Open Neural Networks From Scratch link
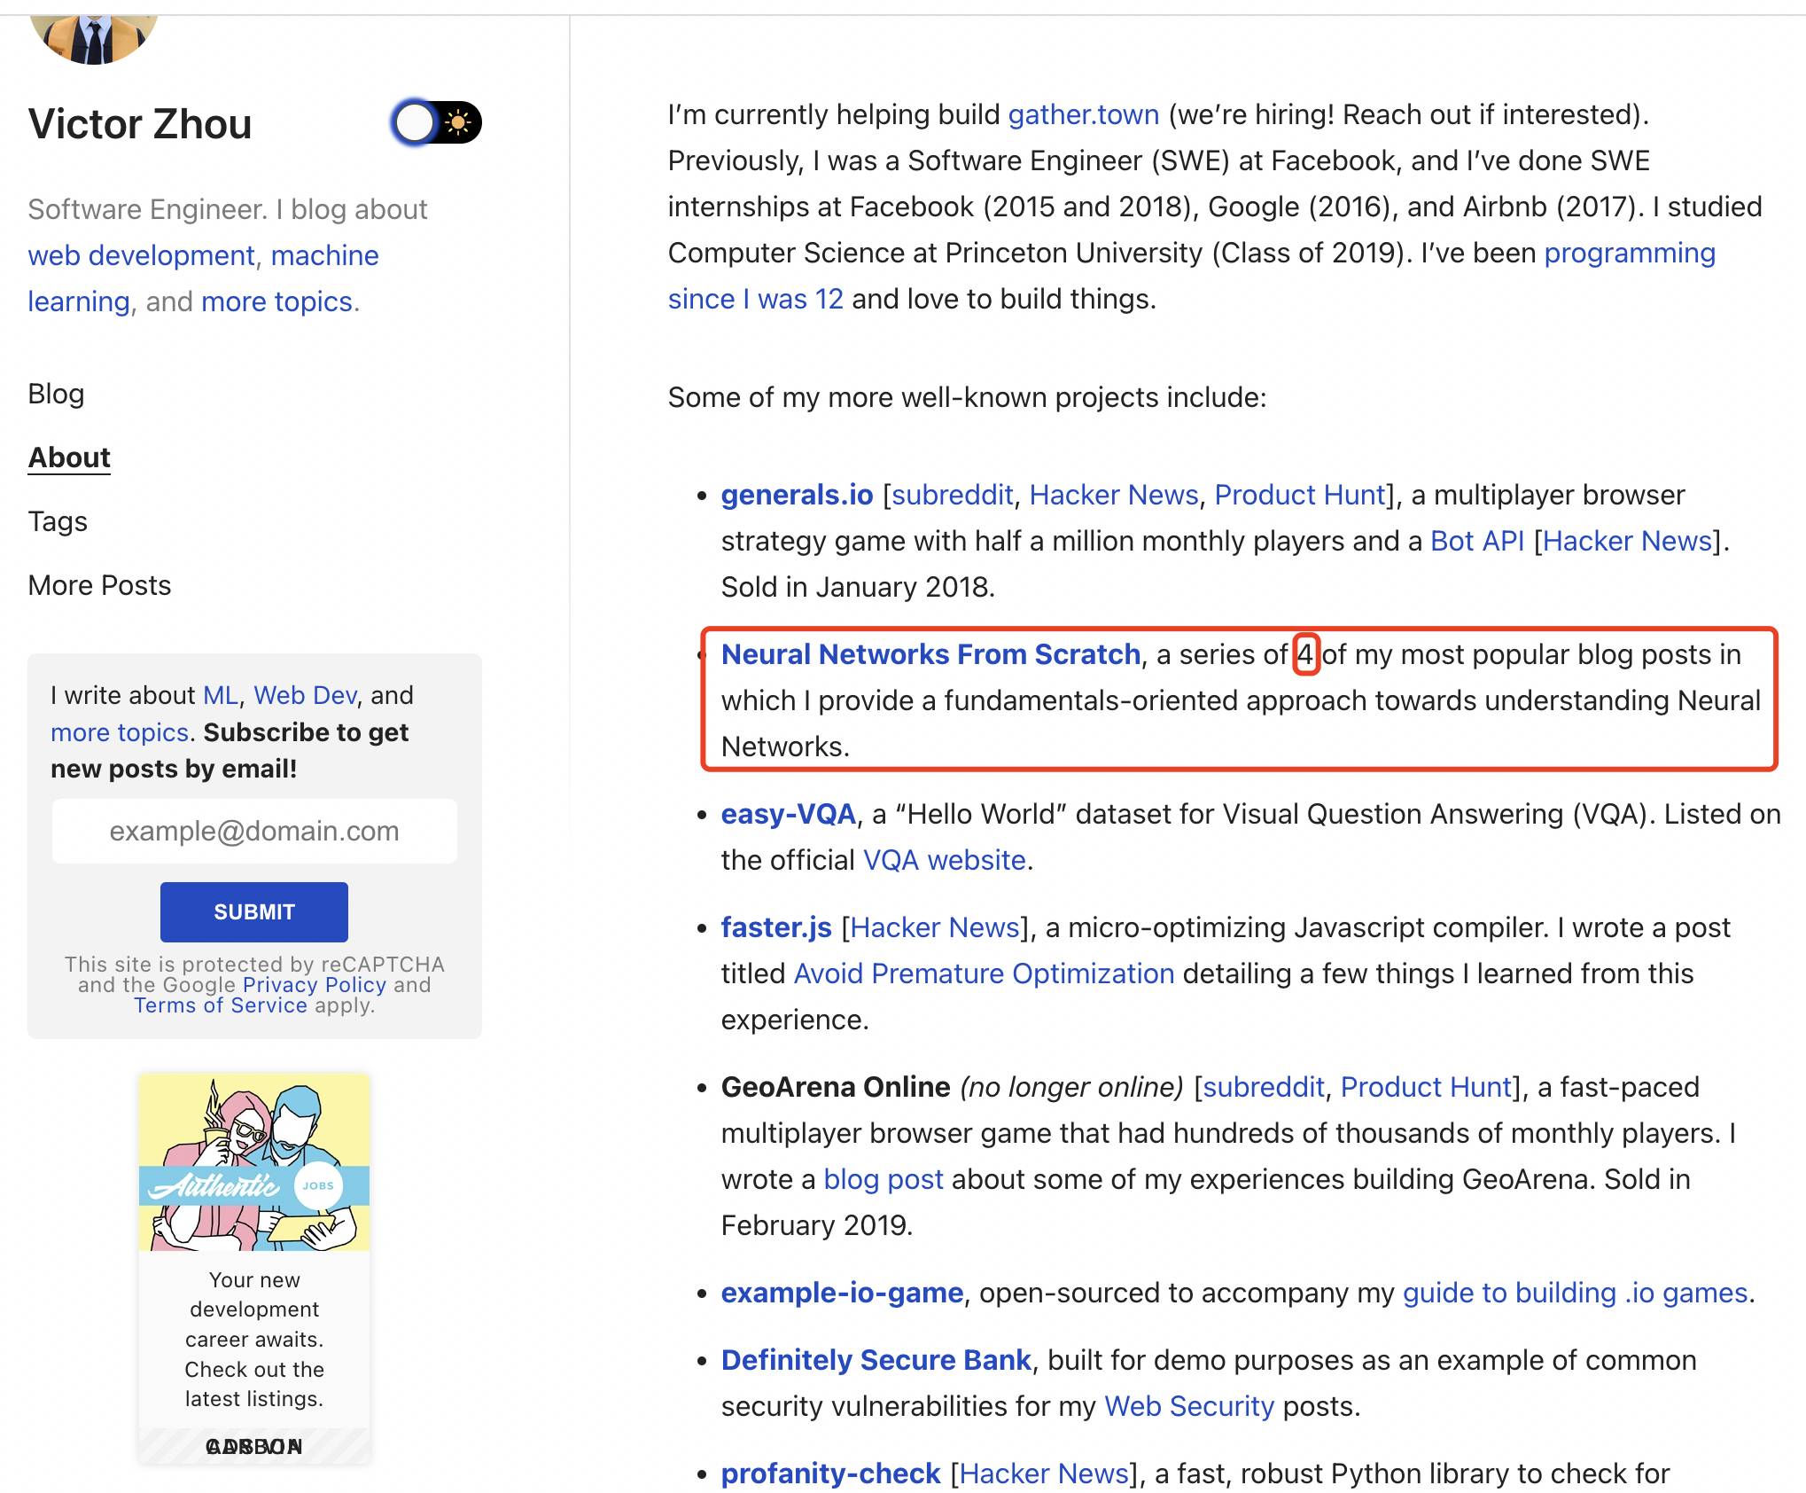 tap(930, 654)
